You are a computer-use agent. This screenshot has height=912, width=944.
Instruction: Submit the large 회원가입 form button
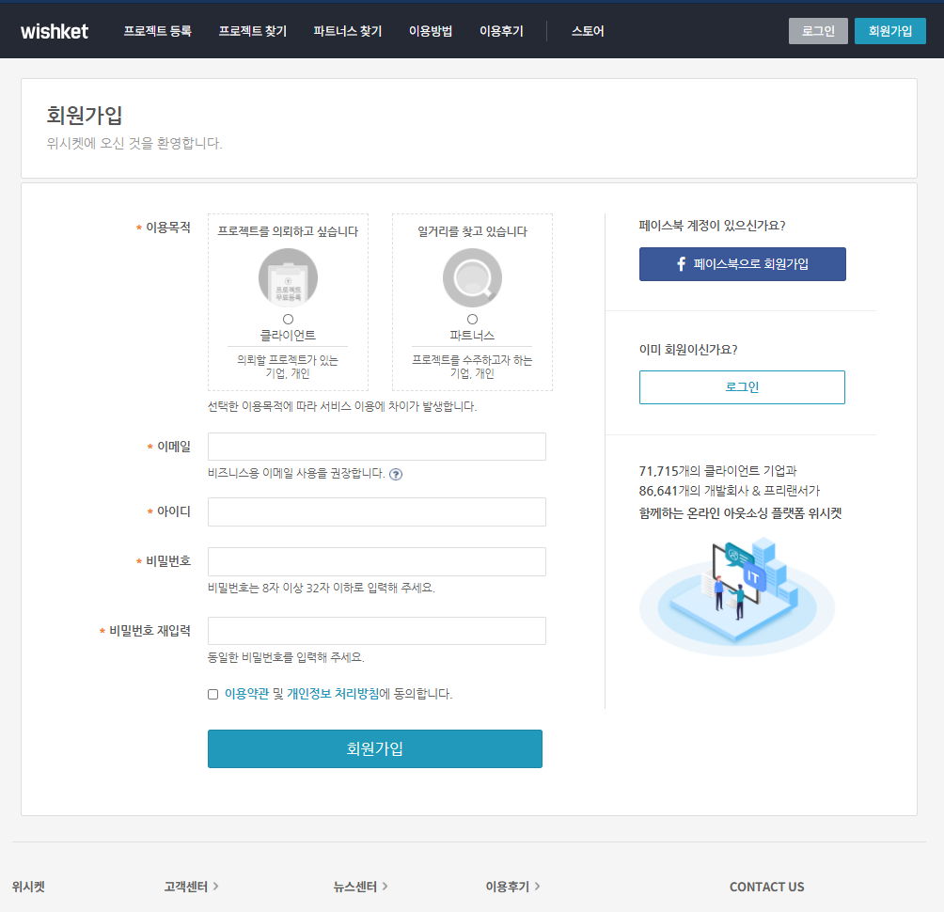coord(375,748)
